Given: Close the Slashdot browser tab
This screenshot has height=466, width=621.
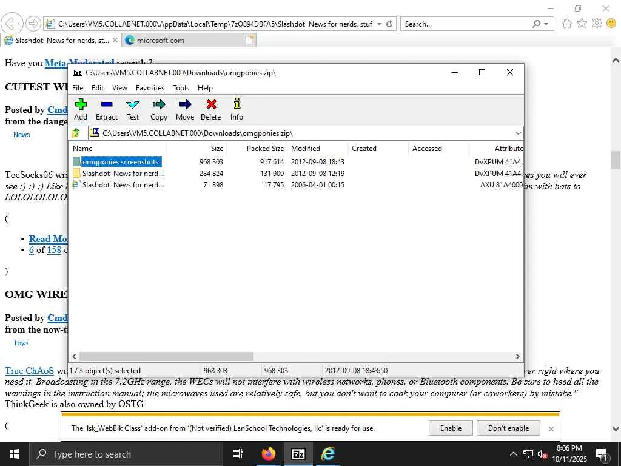Looking at the screenshot, I should pos(115,40).
